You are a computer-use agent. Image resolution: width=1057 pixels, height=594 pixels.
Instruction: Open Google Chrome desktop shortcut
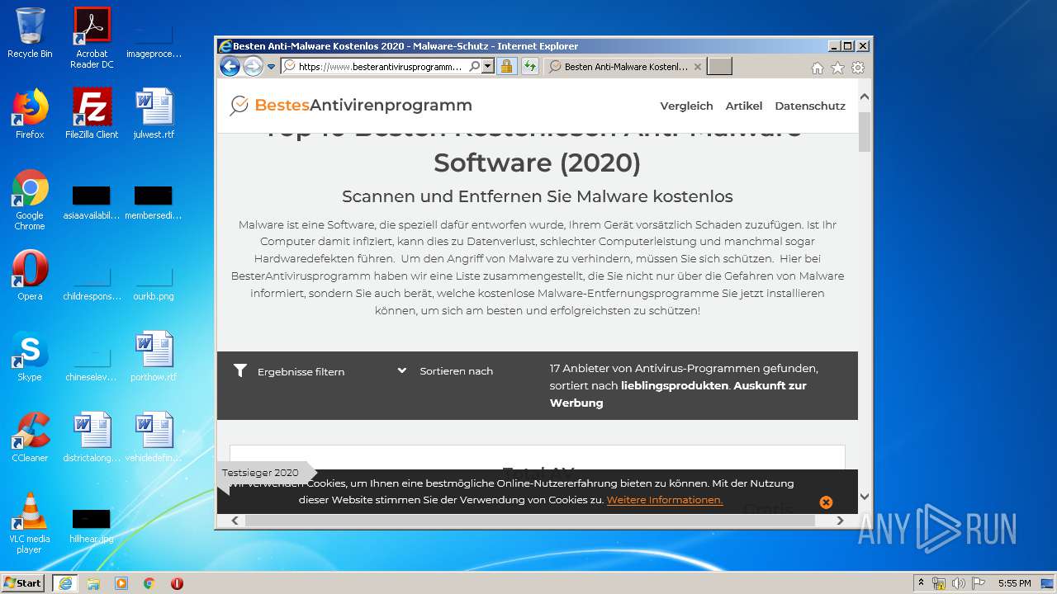click(x=30, y=200)
